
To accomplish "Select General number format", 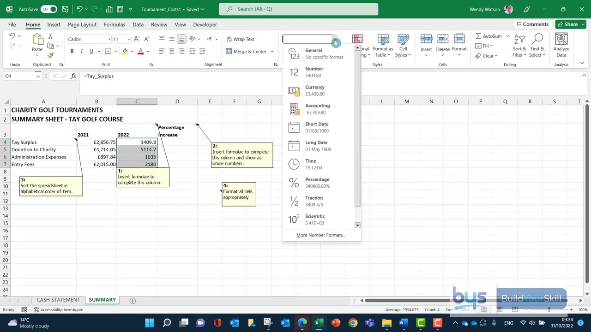I will tap(319, 53).
